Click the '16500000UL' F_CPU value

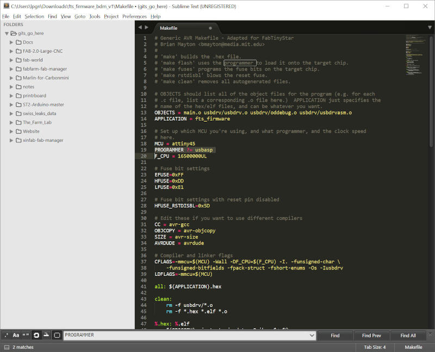[192, 156]
